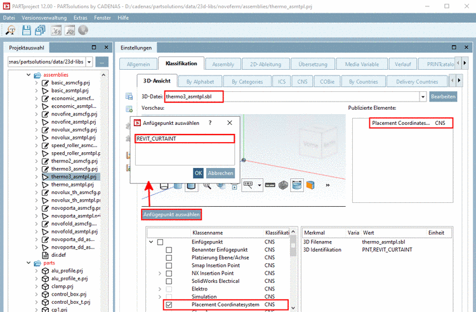
Task: Float the Projektauswahl panel
Action: point(94,48)
